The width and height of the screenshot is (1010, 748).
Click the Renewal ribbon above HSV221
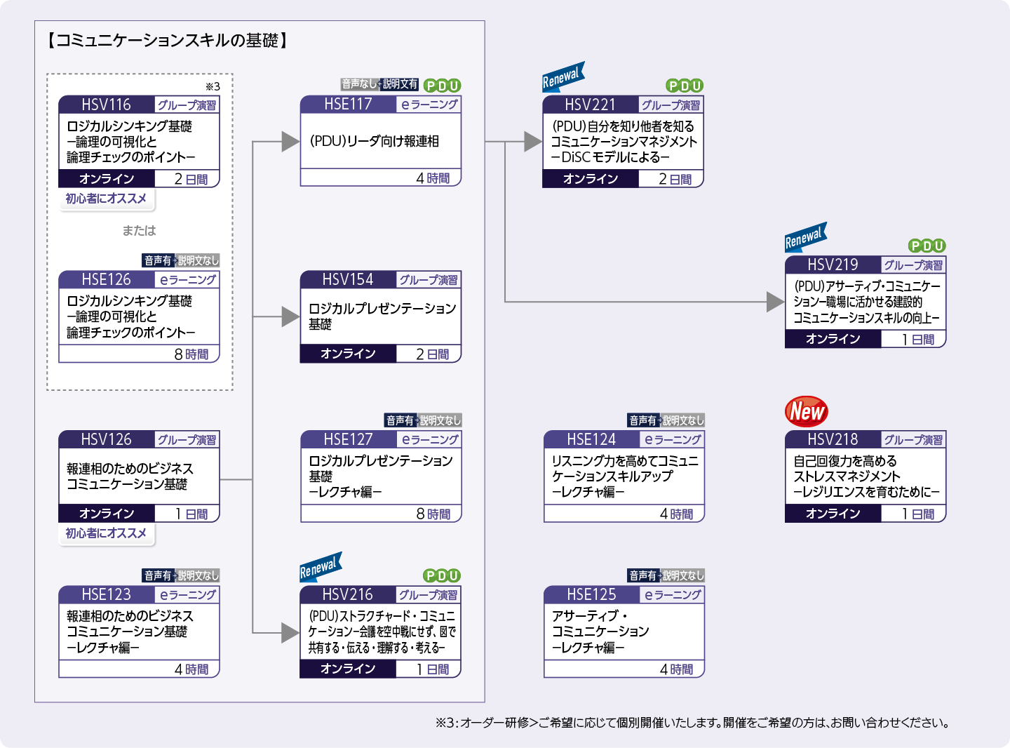pos(563,76)
